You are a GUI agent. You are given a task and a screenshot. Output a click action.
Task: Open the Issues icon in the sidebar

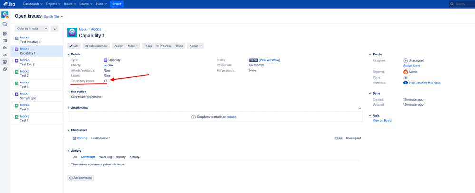[5, 62]
